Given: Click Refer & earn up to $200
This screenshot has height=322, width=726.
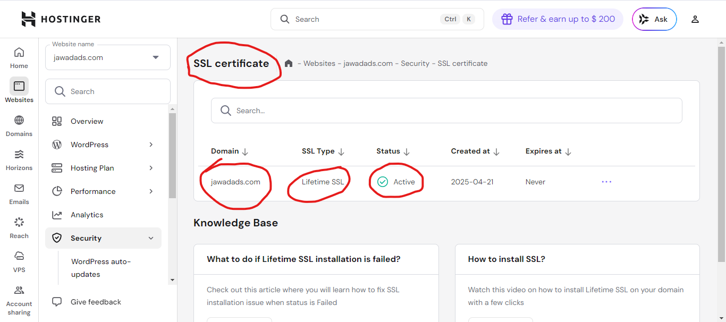Looking at the screenshot, I should point(558,19).
